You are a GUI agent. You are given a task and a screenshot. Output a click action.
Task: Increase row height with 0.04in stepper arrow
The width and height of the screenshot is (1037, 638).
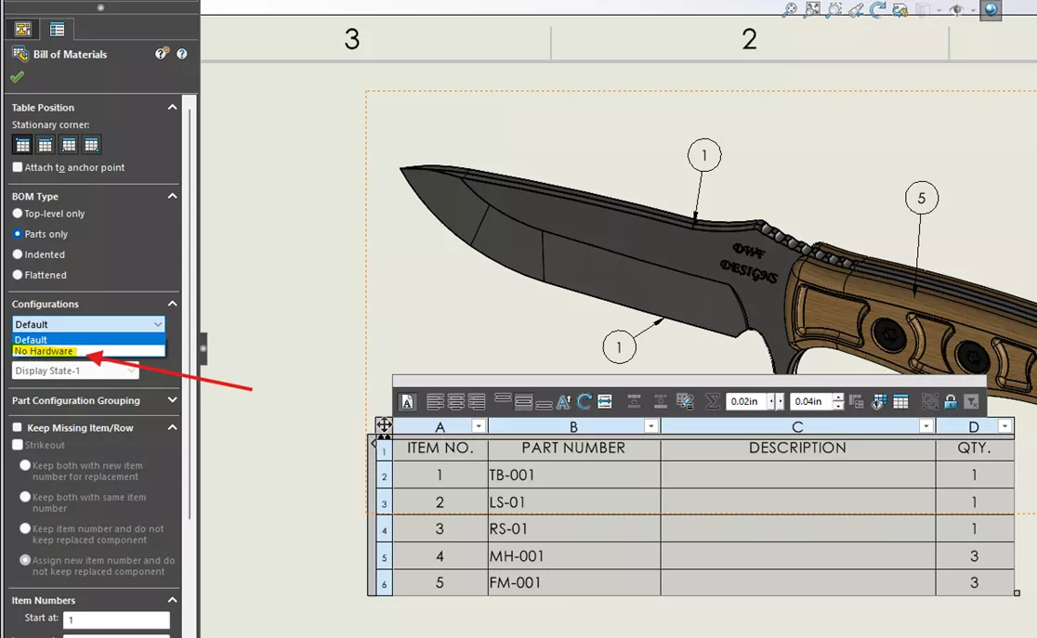click(839, 397)
